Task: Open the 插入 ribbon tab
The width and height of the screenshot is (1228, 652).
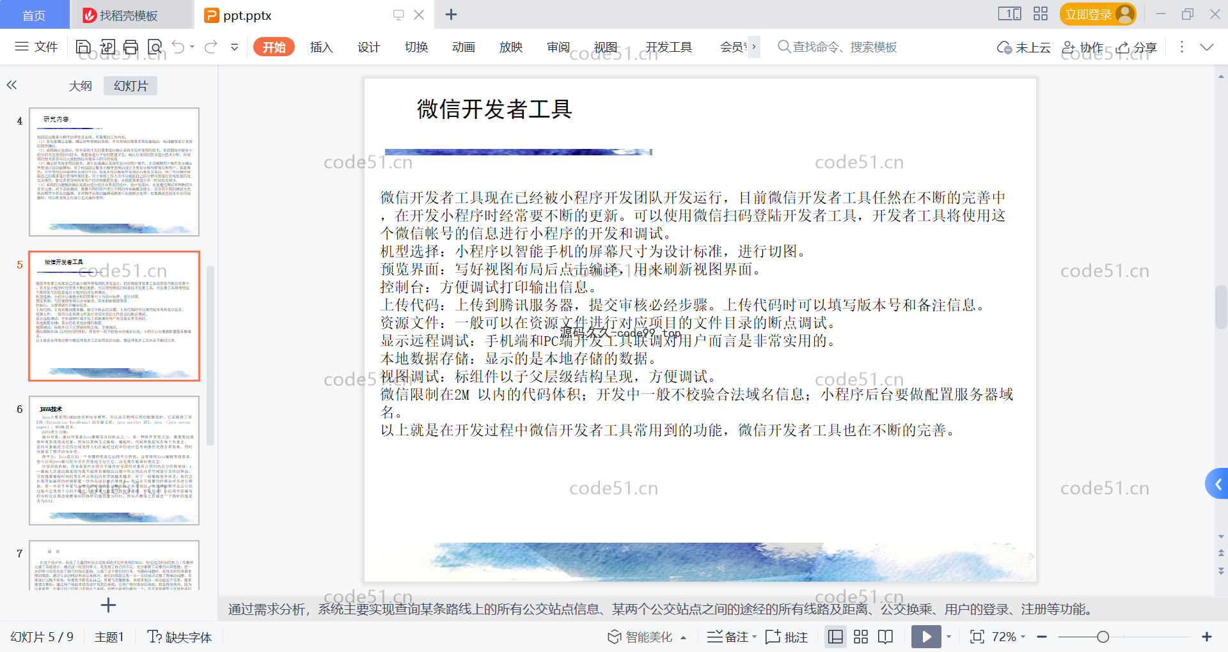Action: (321, 47)
